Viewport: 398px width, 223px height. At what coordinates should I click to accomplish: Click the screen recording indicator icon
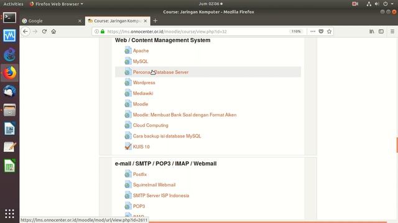(x=355, y=4)
